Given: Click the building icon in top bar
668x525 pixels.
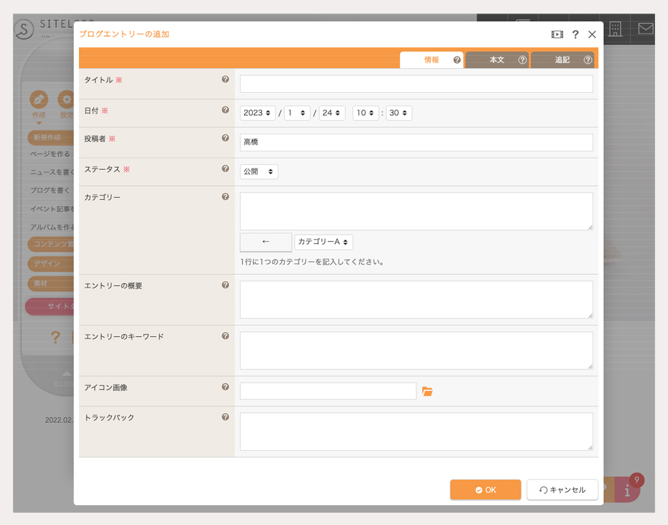Looking at the screenshot, I should (x=615, y=29).
